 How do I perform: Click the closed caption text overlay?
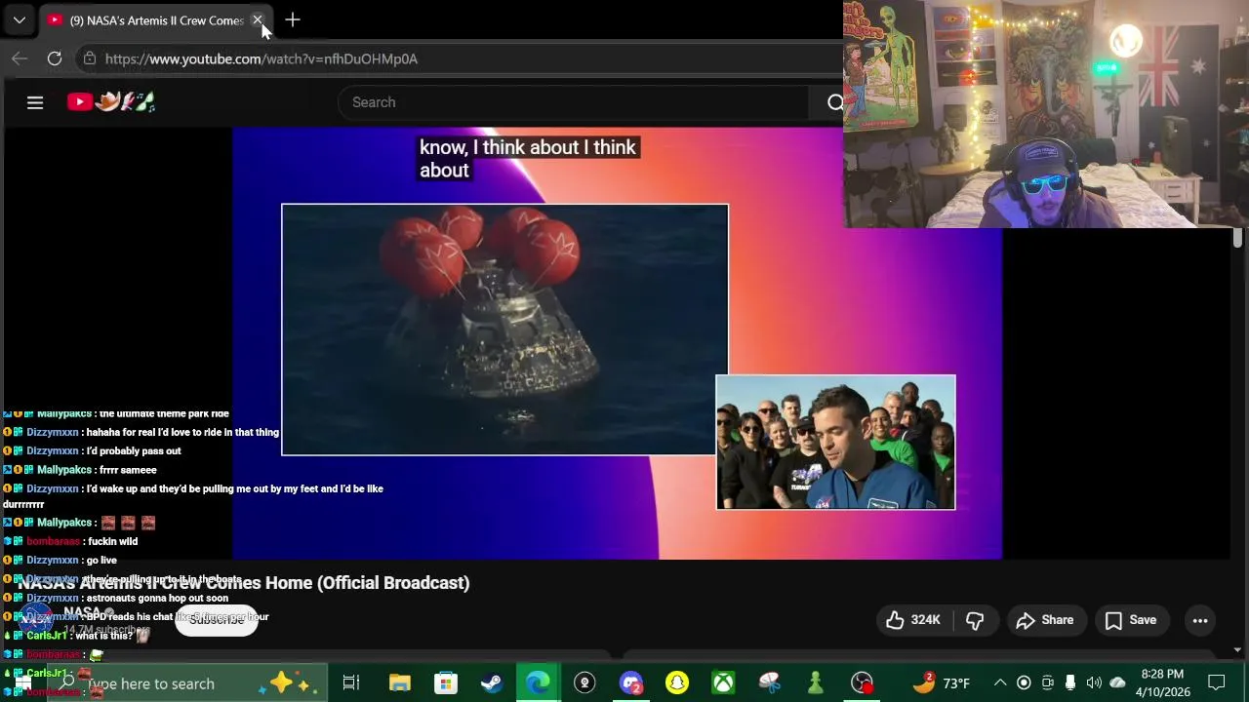528,158
